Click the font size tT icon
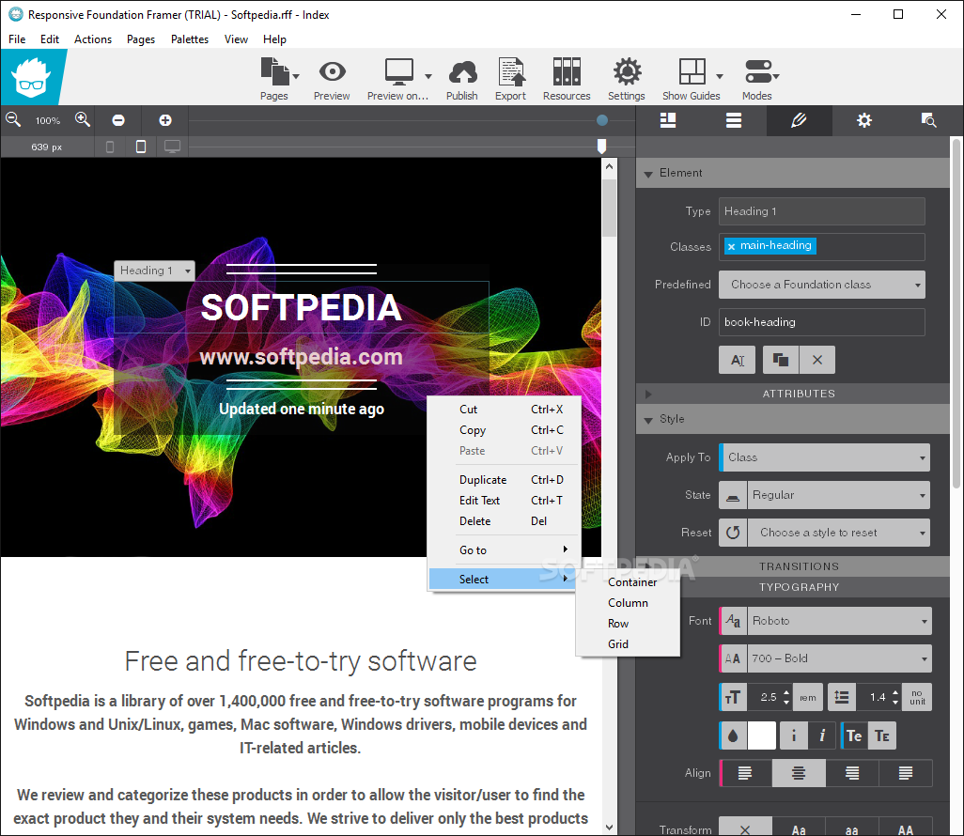This screenshot has height=836, width=964. click(733, 697)
